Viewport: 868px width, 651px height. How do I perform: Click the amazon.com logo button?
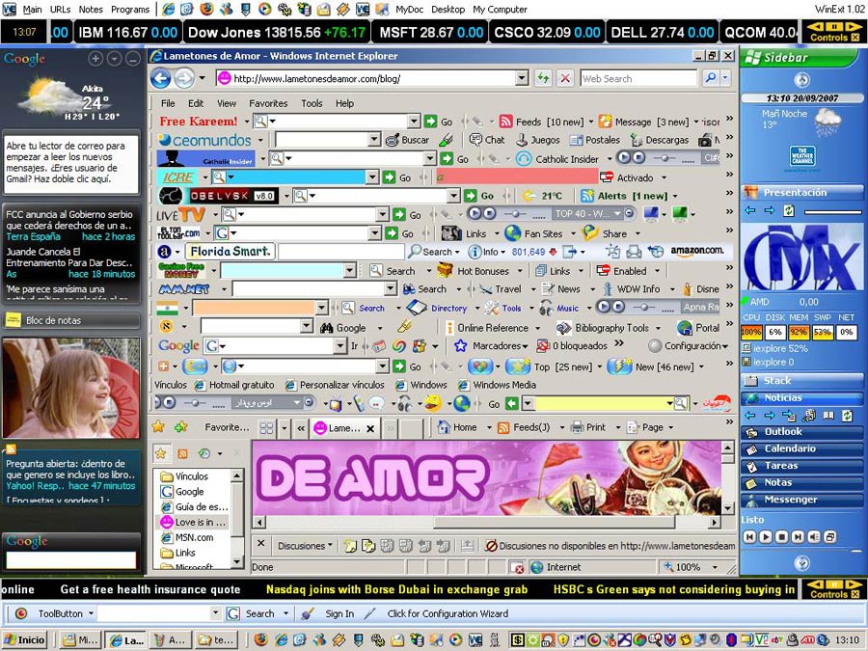(x=696, y=251)
